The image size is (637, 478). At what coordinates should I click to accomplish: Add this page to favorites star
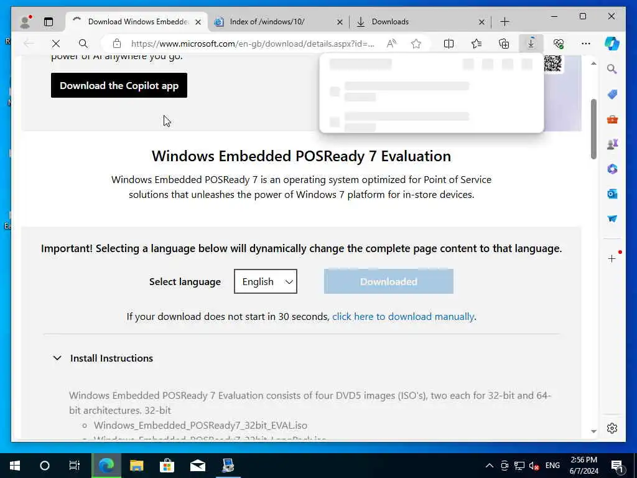416,44
